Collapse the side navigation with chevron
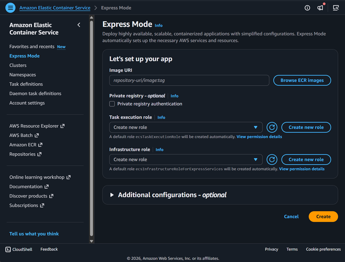This screenshot has height=262, width=345. tap(79, 25)
